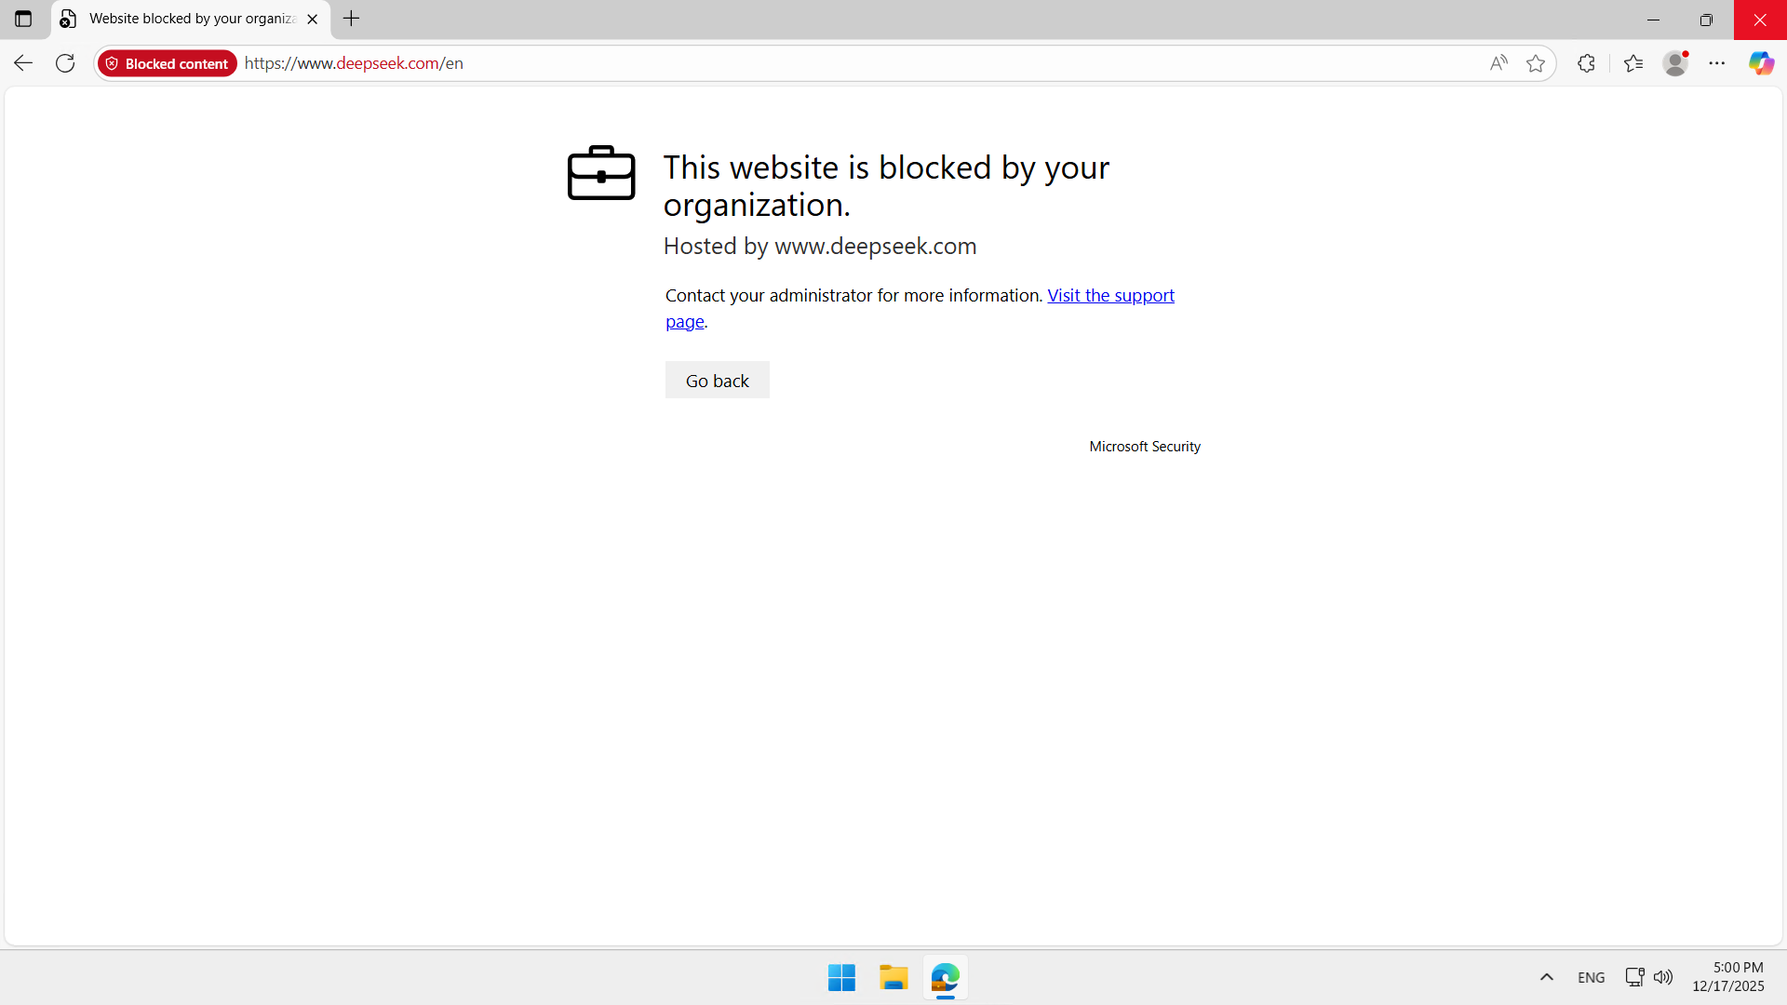The image size is (1787, 1005).
Task: Click the Go back button
Action: pos(717,381)
